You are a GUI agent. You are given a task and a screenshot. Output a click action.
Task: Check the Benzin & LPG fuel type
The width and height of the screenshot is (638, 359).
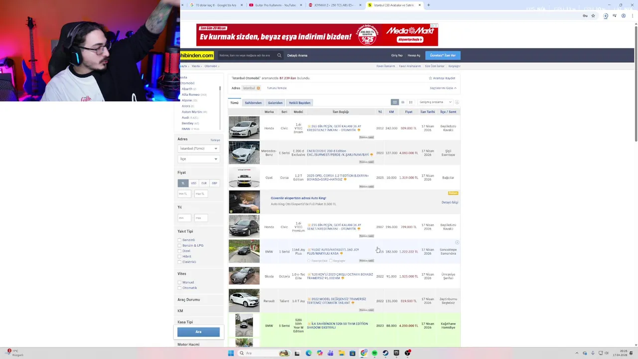pos(179,245)
